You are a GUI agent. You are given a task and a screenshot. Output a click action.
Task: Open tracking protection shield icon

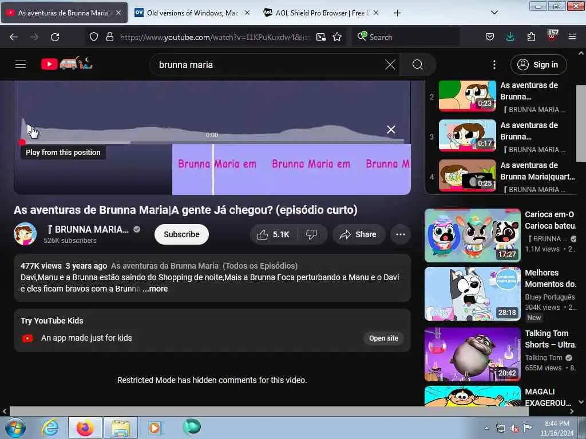(94, 37)
